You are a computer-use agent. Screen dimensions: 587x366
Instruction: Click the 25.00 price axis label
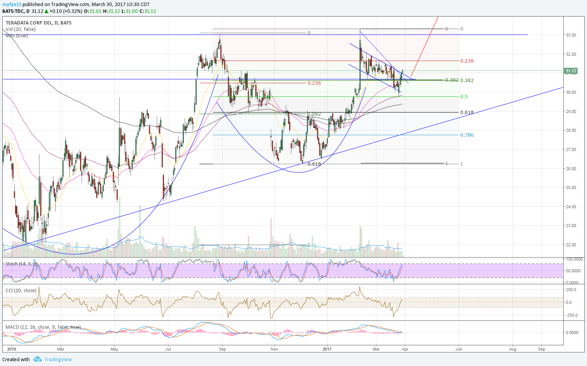[571, 188]
